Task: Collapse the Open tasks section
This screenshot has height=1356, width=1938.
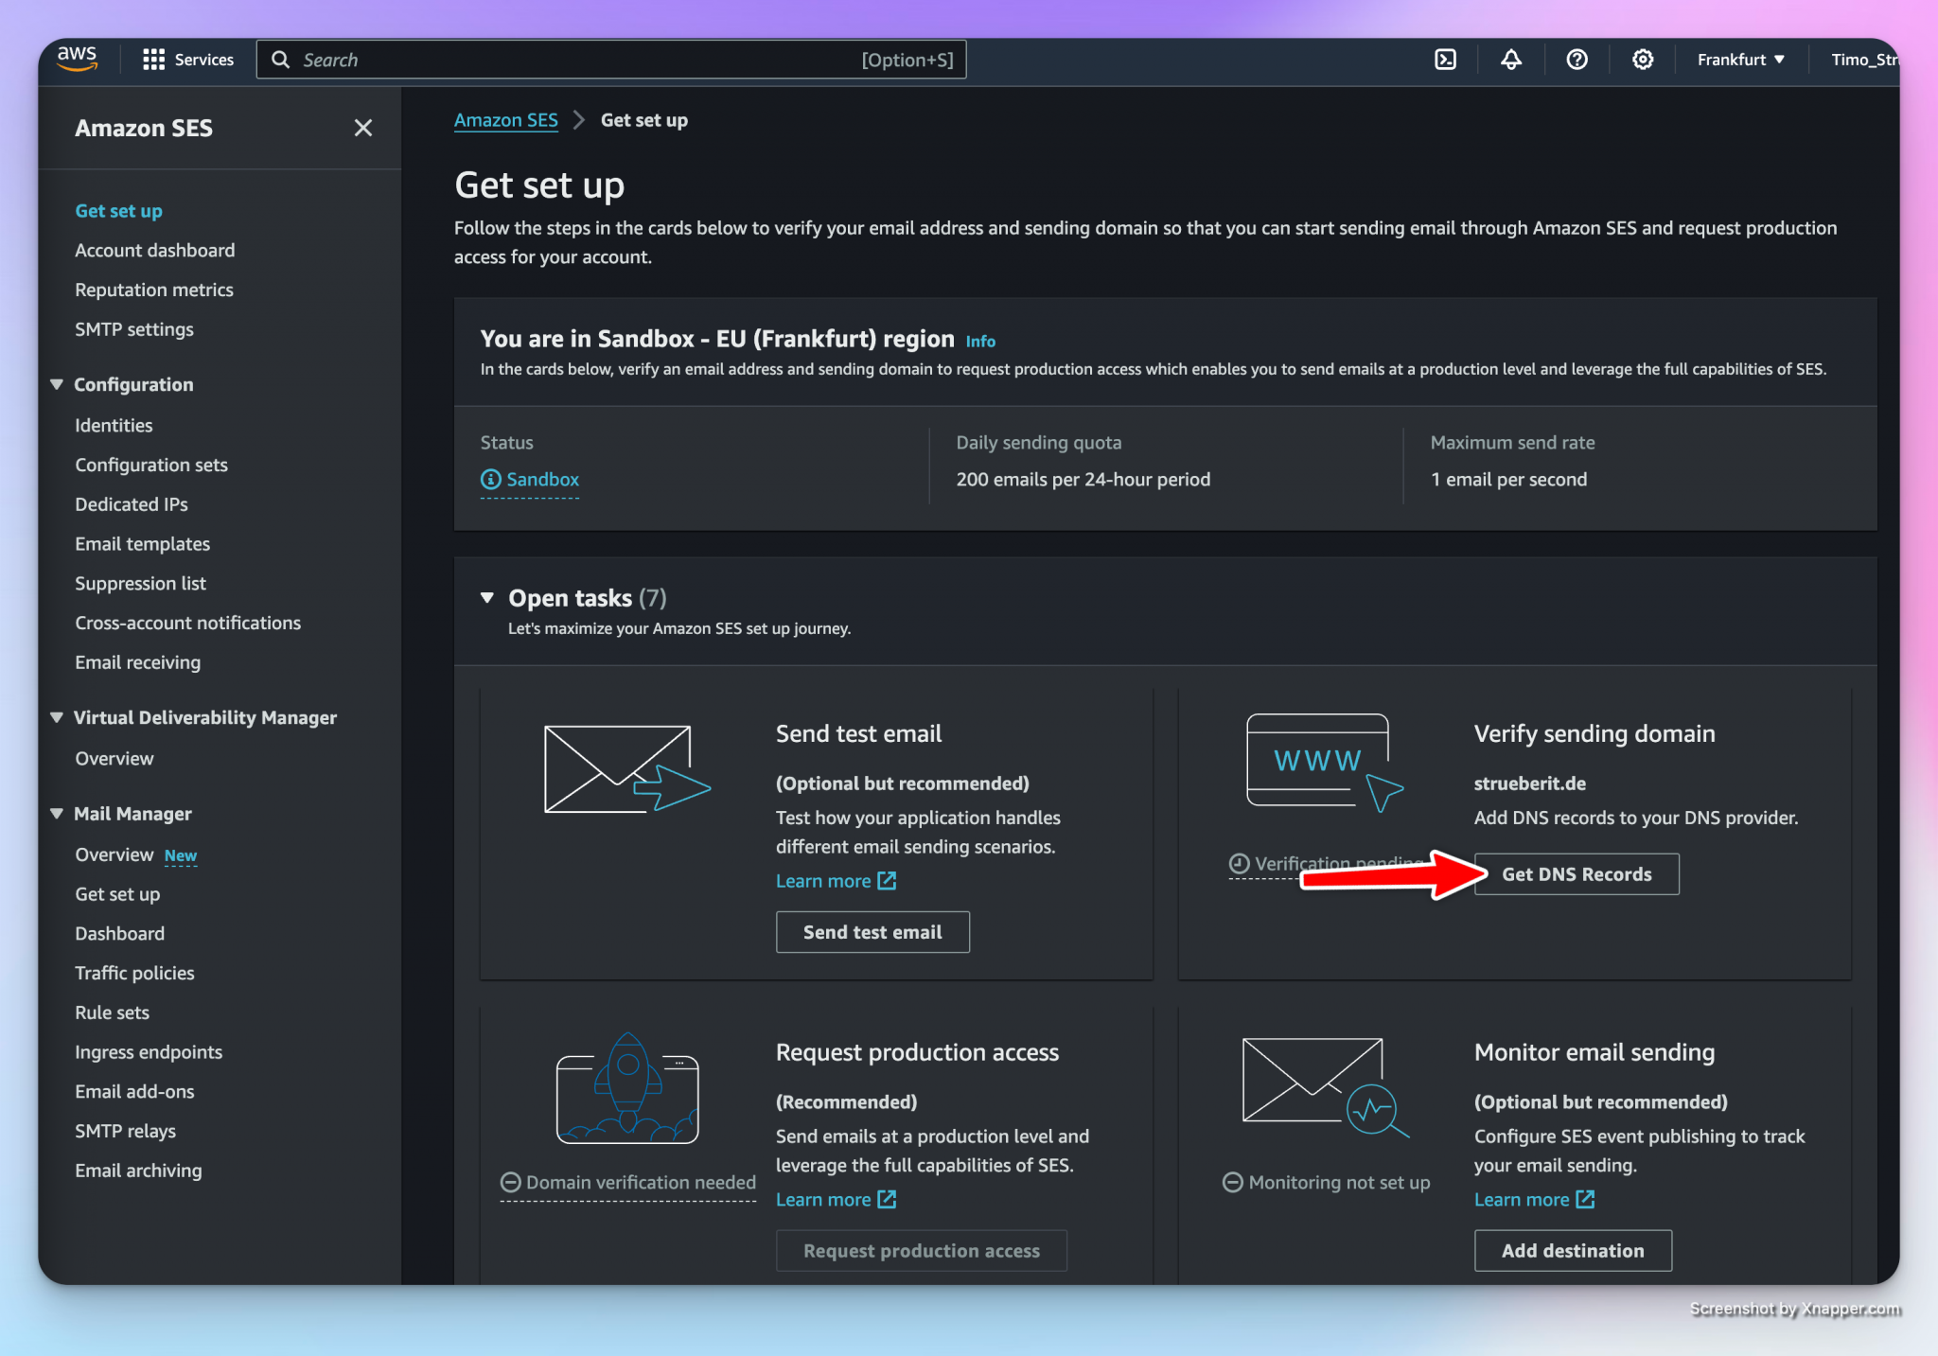Action: click(487, 597)
